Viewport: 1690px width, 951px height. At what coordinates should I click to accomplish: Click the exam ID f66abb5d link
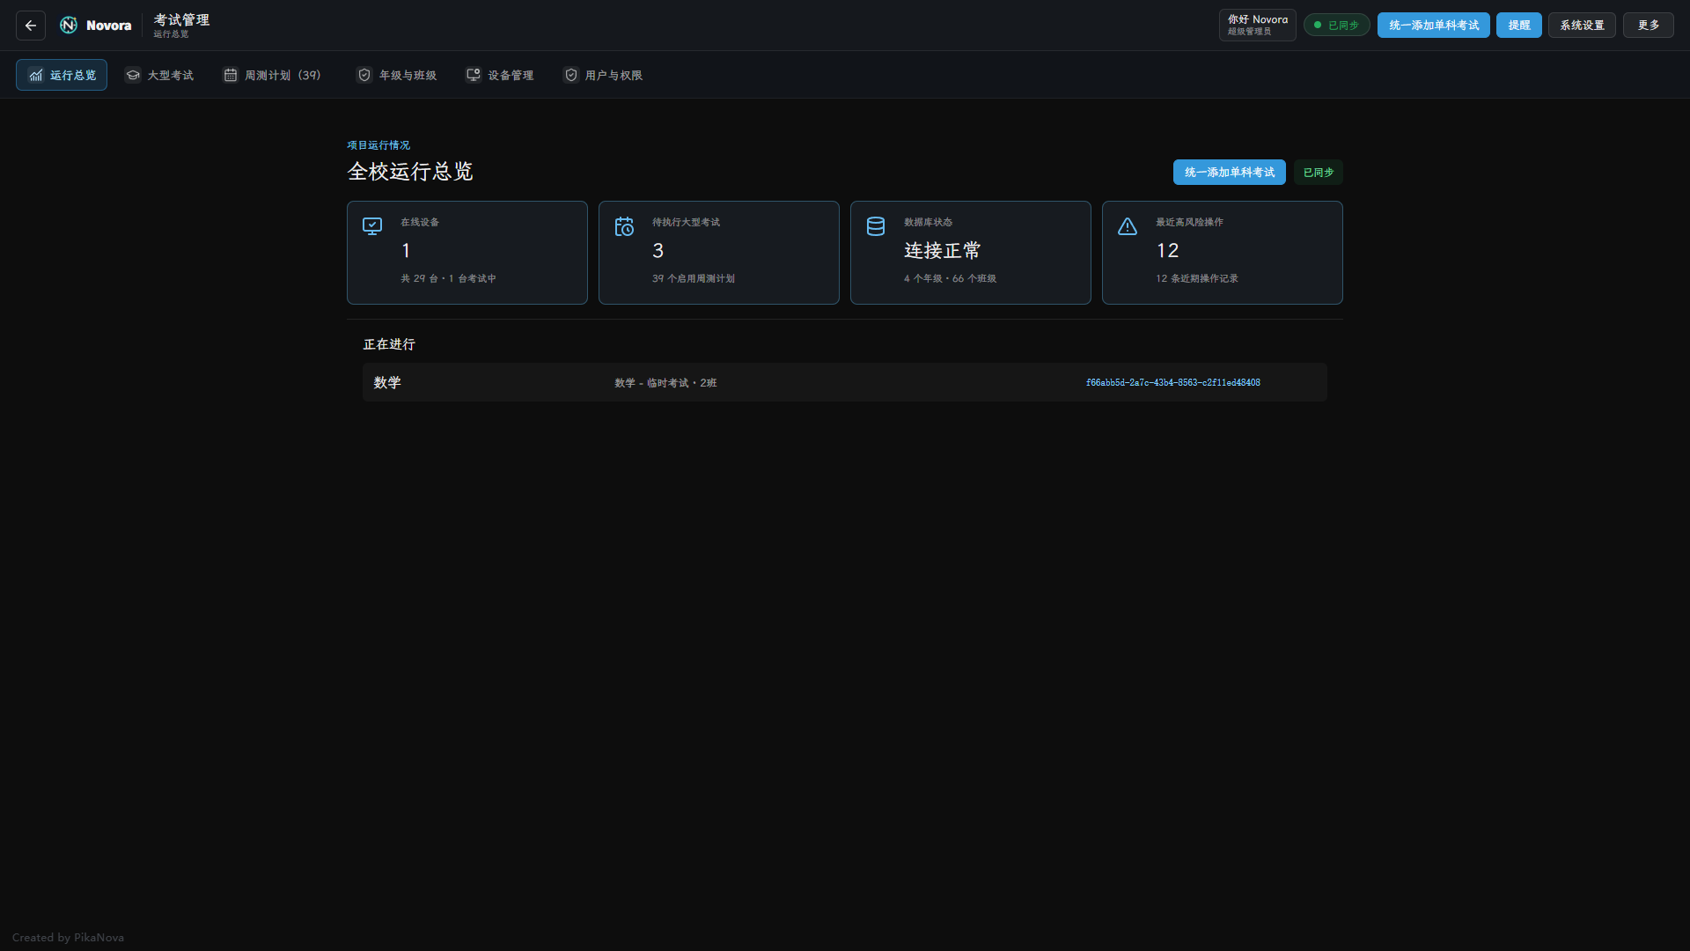(x=1173, y=382)
